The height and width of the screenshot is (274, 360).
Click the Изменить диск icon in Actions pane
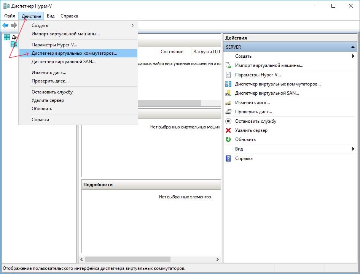click(x=228, y=103)
